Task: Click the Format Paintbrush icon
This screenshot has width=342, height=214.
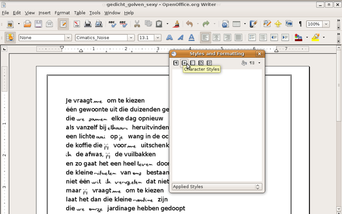Action: pos(176,24)
